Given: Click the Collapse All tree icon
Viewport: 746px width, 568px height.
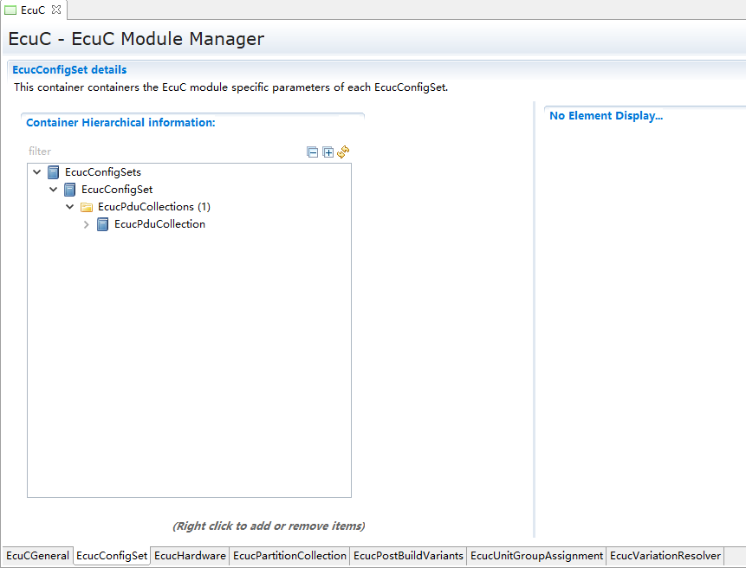Looking at the screenshot, I should pos(313,152).
